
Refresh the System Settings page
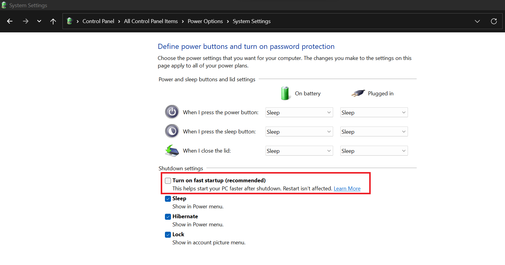coord(494,21)
